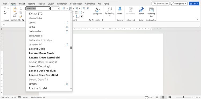Justify text alignment icon

tap(76, 12)
